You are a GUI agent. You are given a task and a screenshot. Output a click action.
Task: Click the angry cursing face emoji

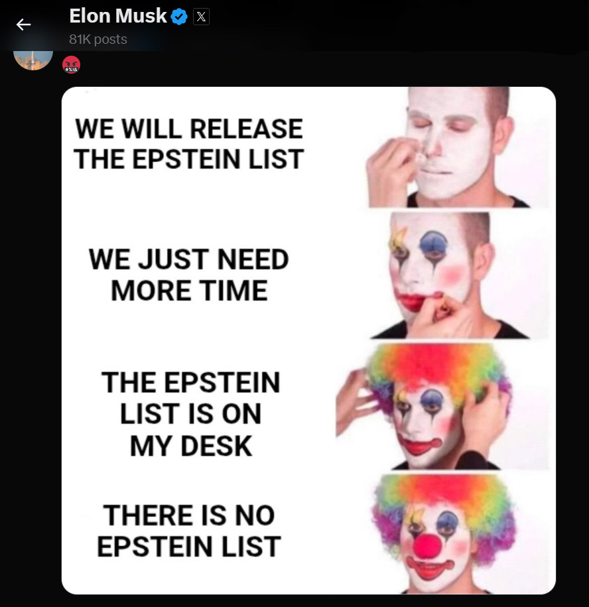click(x=71, y=64)
